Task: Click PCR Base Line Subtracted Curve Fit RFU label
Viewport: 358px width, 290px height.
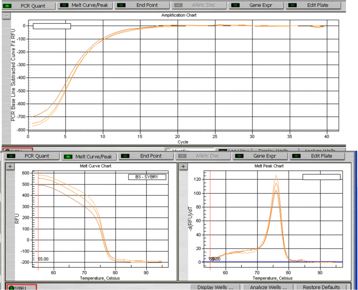Action: [13, 75]
